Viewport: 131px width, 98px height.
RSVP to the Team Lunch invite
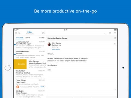pyautogui.click(x=42, y=87)
